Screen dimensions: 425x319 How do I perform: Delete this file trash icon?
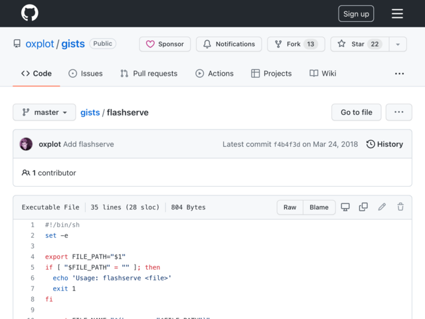click(x=400, y=207)
